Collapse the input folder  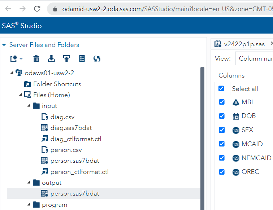pos(29,106)
